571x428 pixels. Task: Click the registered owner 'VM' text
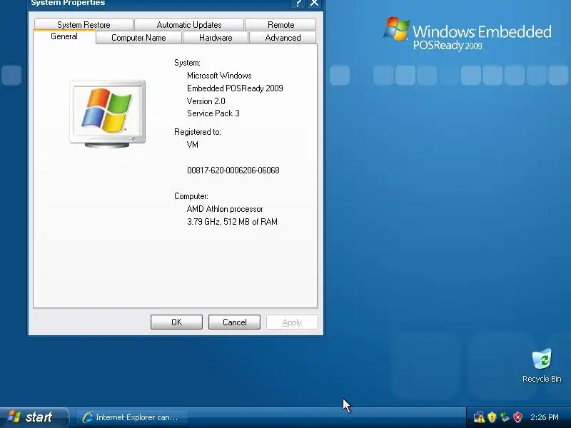tap(192, 145)
